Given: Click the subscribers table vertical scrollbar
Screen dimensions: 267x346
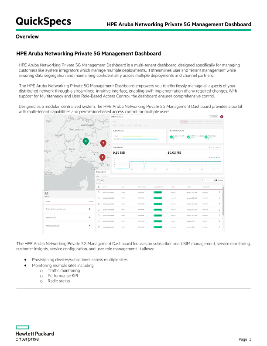Looking at the screenshot, I should coord(223,201).
